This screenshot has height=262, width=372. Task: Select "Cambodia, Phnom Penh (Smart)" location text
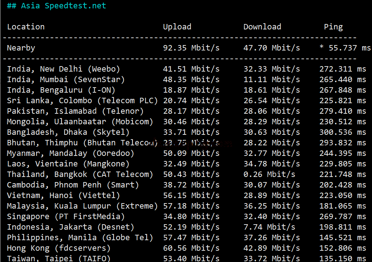73,185
